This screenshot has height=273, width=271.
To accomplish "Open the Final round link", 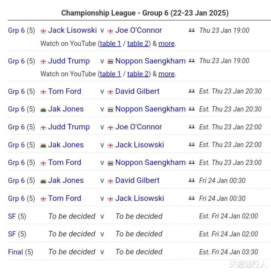I will 15,252.
